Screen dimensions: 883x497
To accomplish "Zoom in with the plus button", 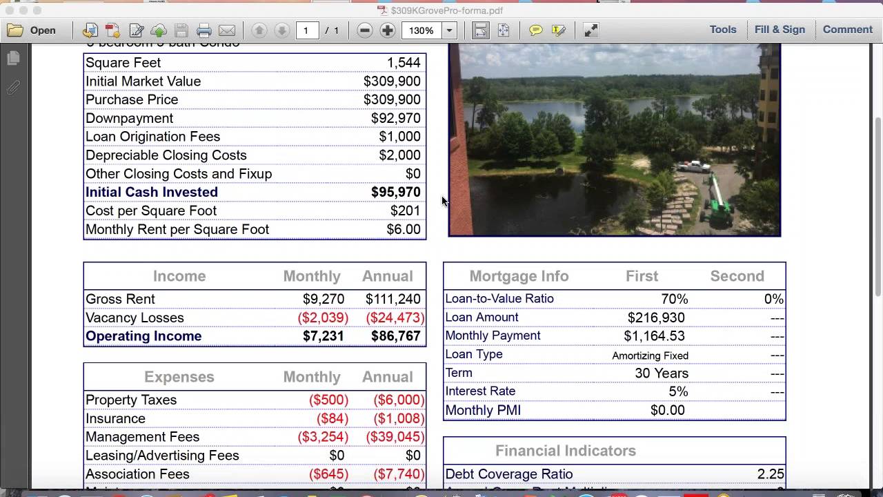I will [x=388, y=30].
